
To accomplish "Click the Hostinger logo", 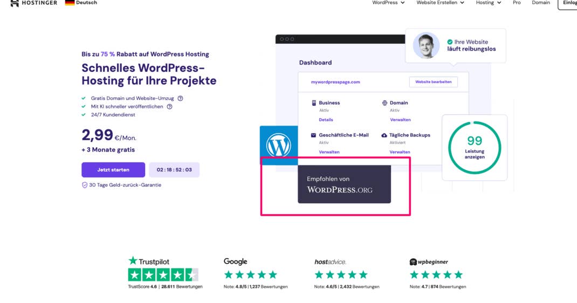I will (x=34, y=3).
